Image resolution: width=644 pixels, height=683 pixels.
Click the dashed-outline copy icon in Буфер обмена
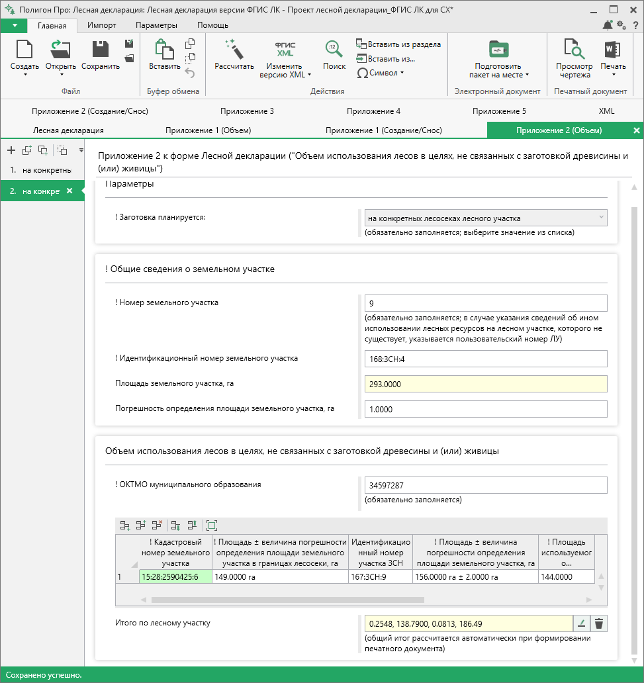[190, 58]
